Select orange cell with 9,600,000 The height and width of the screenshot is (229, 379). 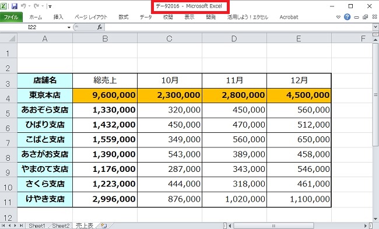[x=105, y=96]
